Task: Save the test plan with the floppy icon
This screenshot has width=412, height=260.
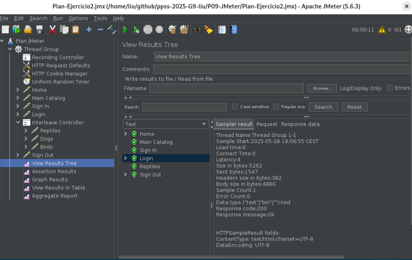Action: coord(39,30)
